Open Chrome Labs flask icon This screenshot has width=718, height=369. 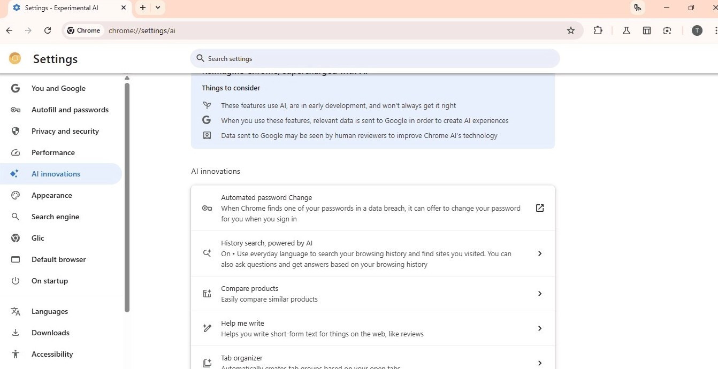(626, 30)
